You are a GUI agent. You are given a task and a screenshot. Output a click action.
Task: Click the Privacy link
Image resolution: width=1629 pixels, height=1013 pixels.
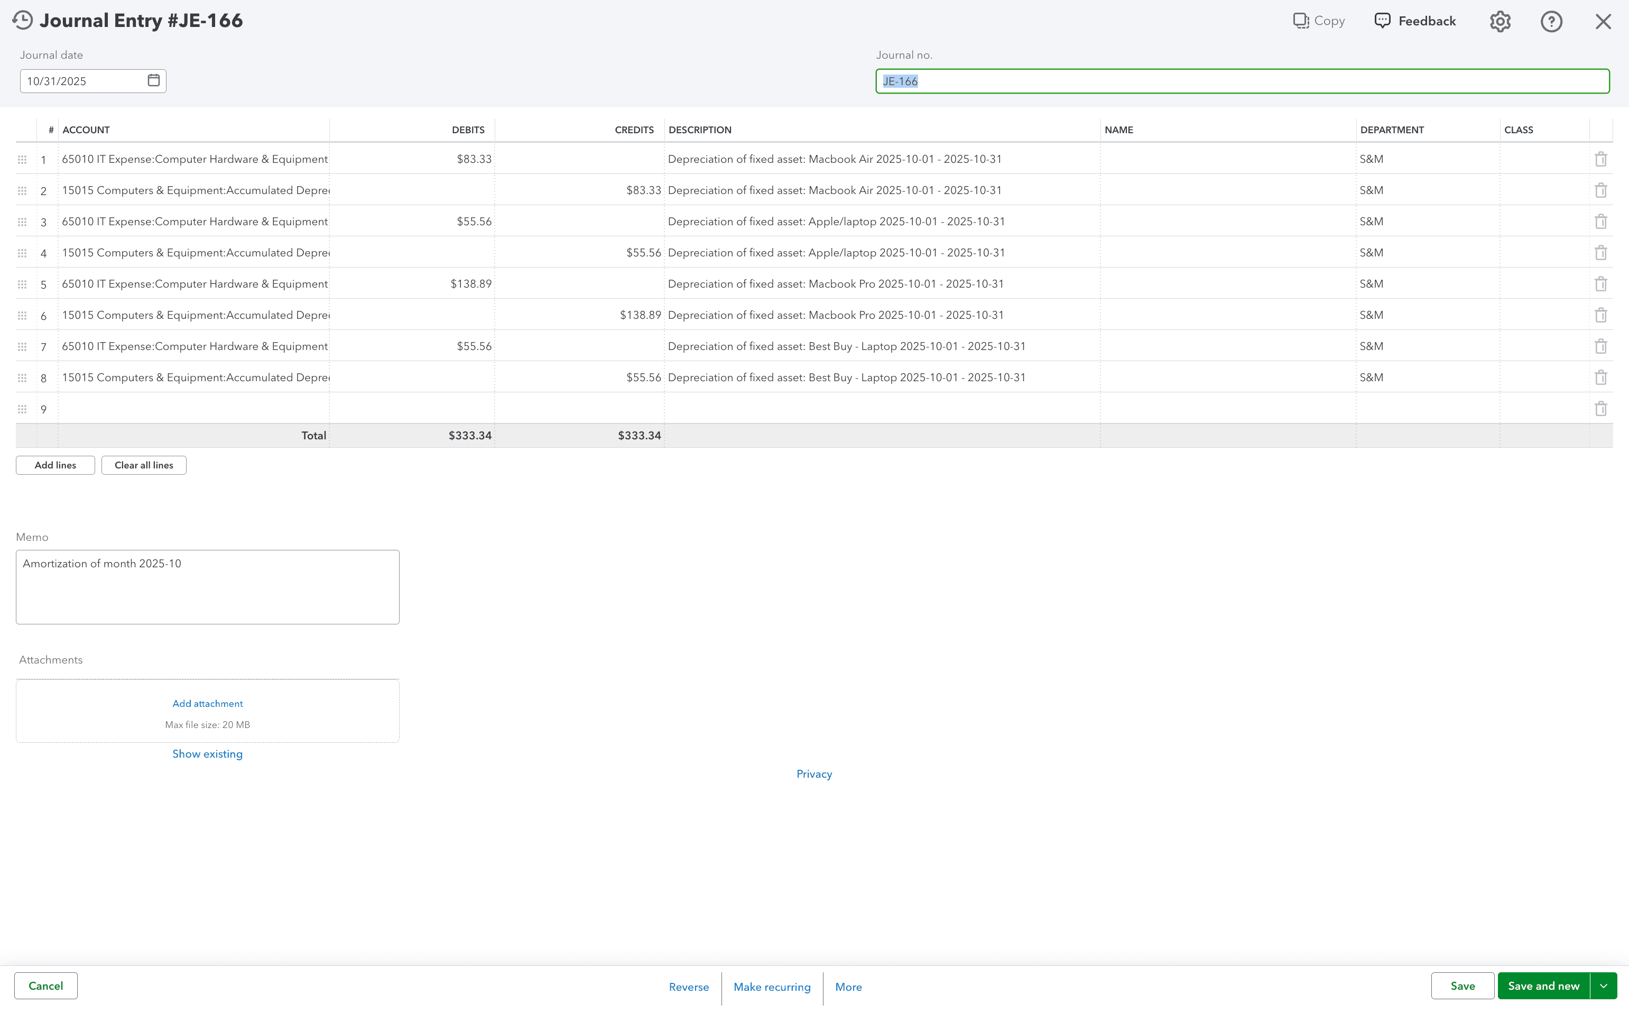click(814, 773)
